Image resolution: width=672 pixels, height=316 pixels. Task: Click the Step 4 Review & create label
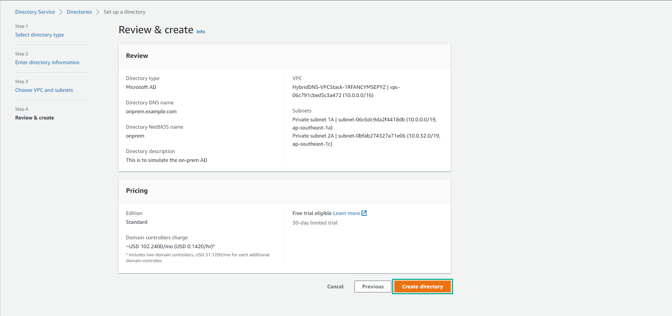pyautogui.click(x=34, y=118)
